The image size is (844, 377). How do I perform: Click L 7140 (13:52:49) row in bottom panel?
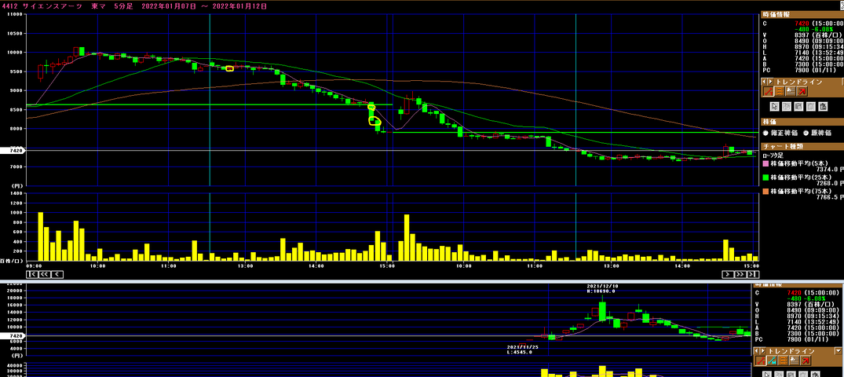(797, 322)
